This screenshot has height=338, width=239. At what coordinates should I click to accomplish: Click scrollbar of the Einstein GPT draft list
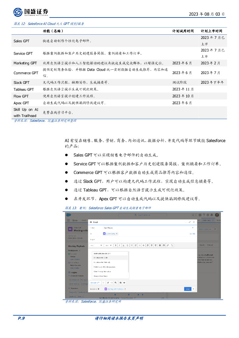[x=128, y=262]
